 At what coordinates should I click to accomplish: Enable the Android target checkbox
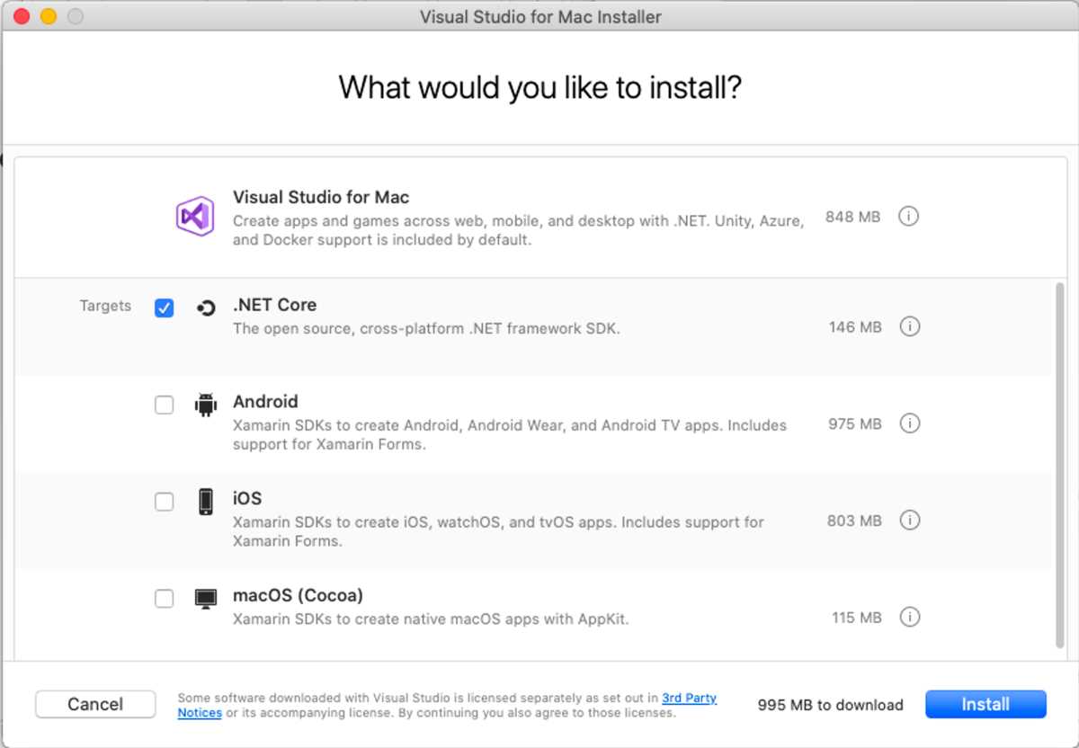click(164, 405)
